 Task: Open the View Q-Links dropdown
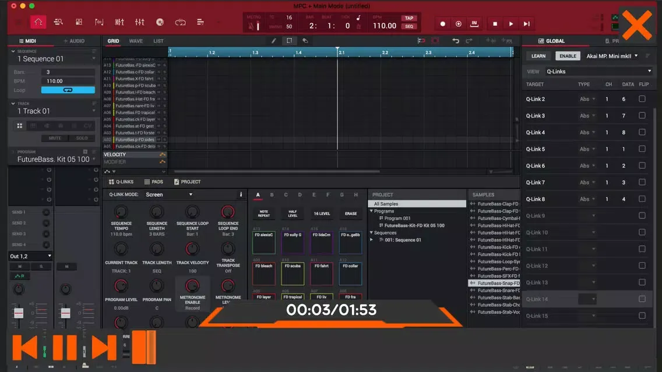[598, 71]
